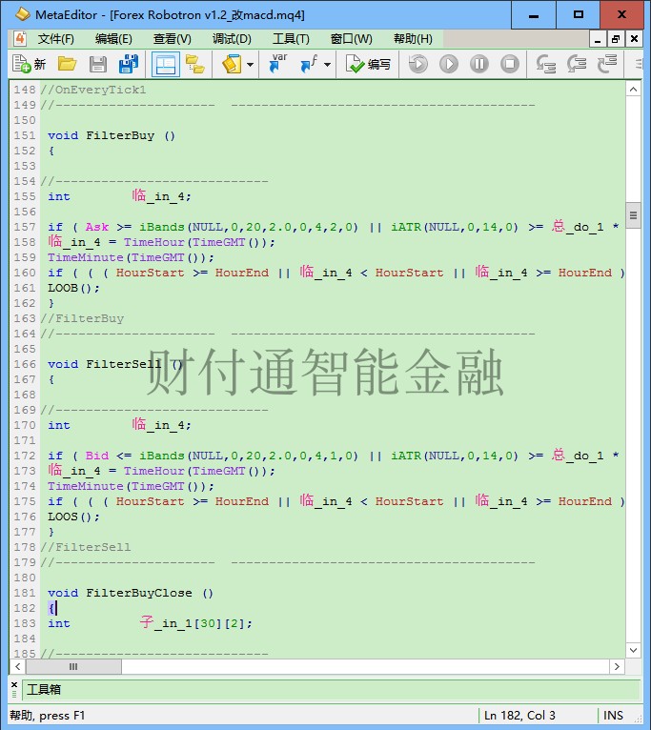This screenshot has height=730, width=651.
Task: Click the Step Out debug icon
Action: pyautogui.click(x=607, y=64)
